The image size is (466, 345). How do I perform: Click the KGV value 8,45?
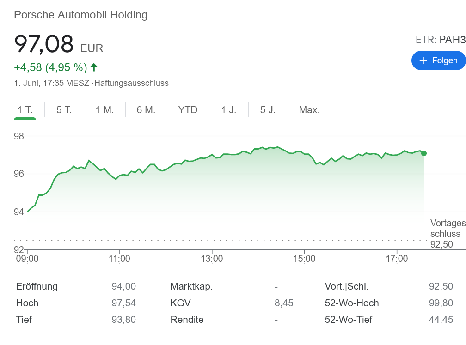click(x=284, y=303)
